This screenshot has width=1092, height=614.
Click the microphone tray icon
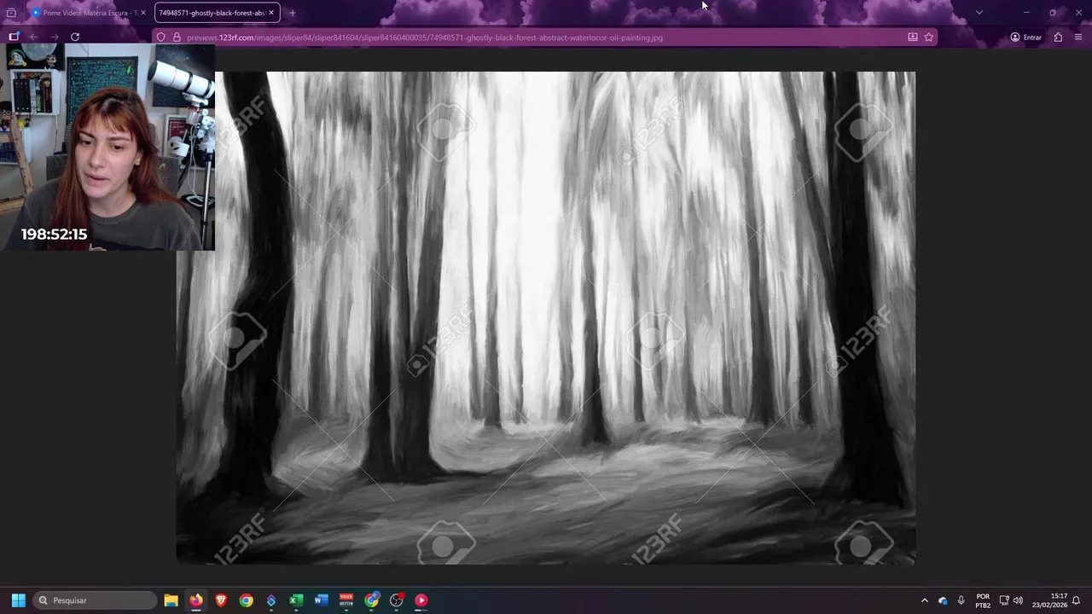tap(961, 600)
